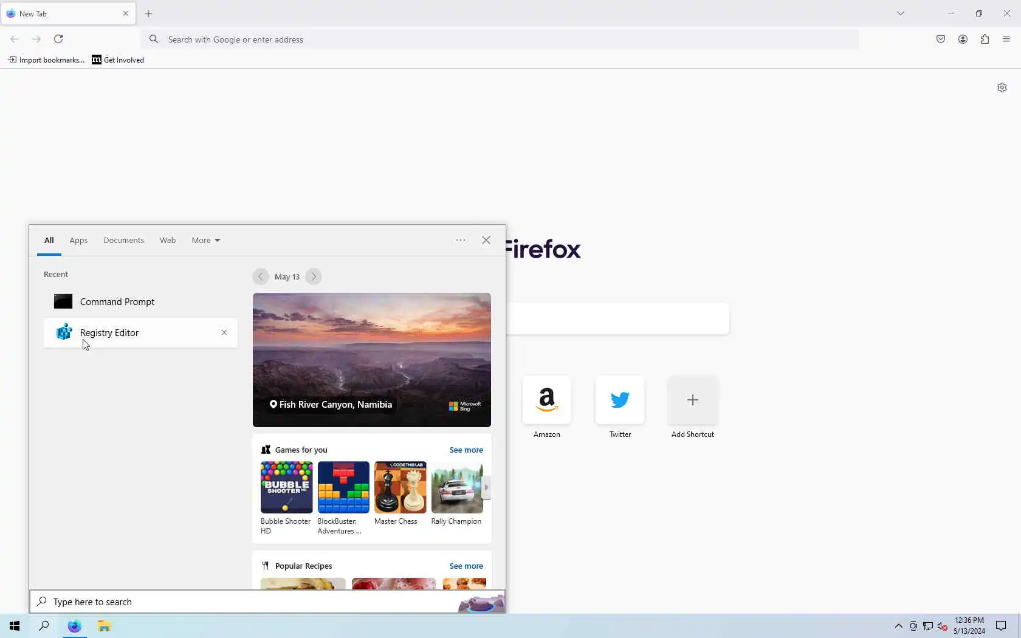The width and height of the screenshot is (1021, 638).
Task: Click the Microsoft Bing logo
Action: [x=465, y=406]
